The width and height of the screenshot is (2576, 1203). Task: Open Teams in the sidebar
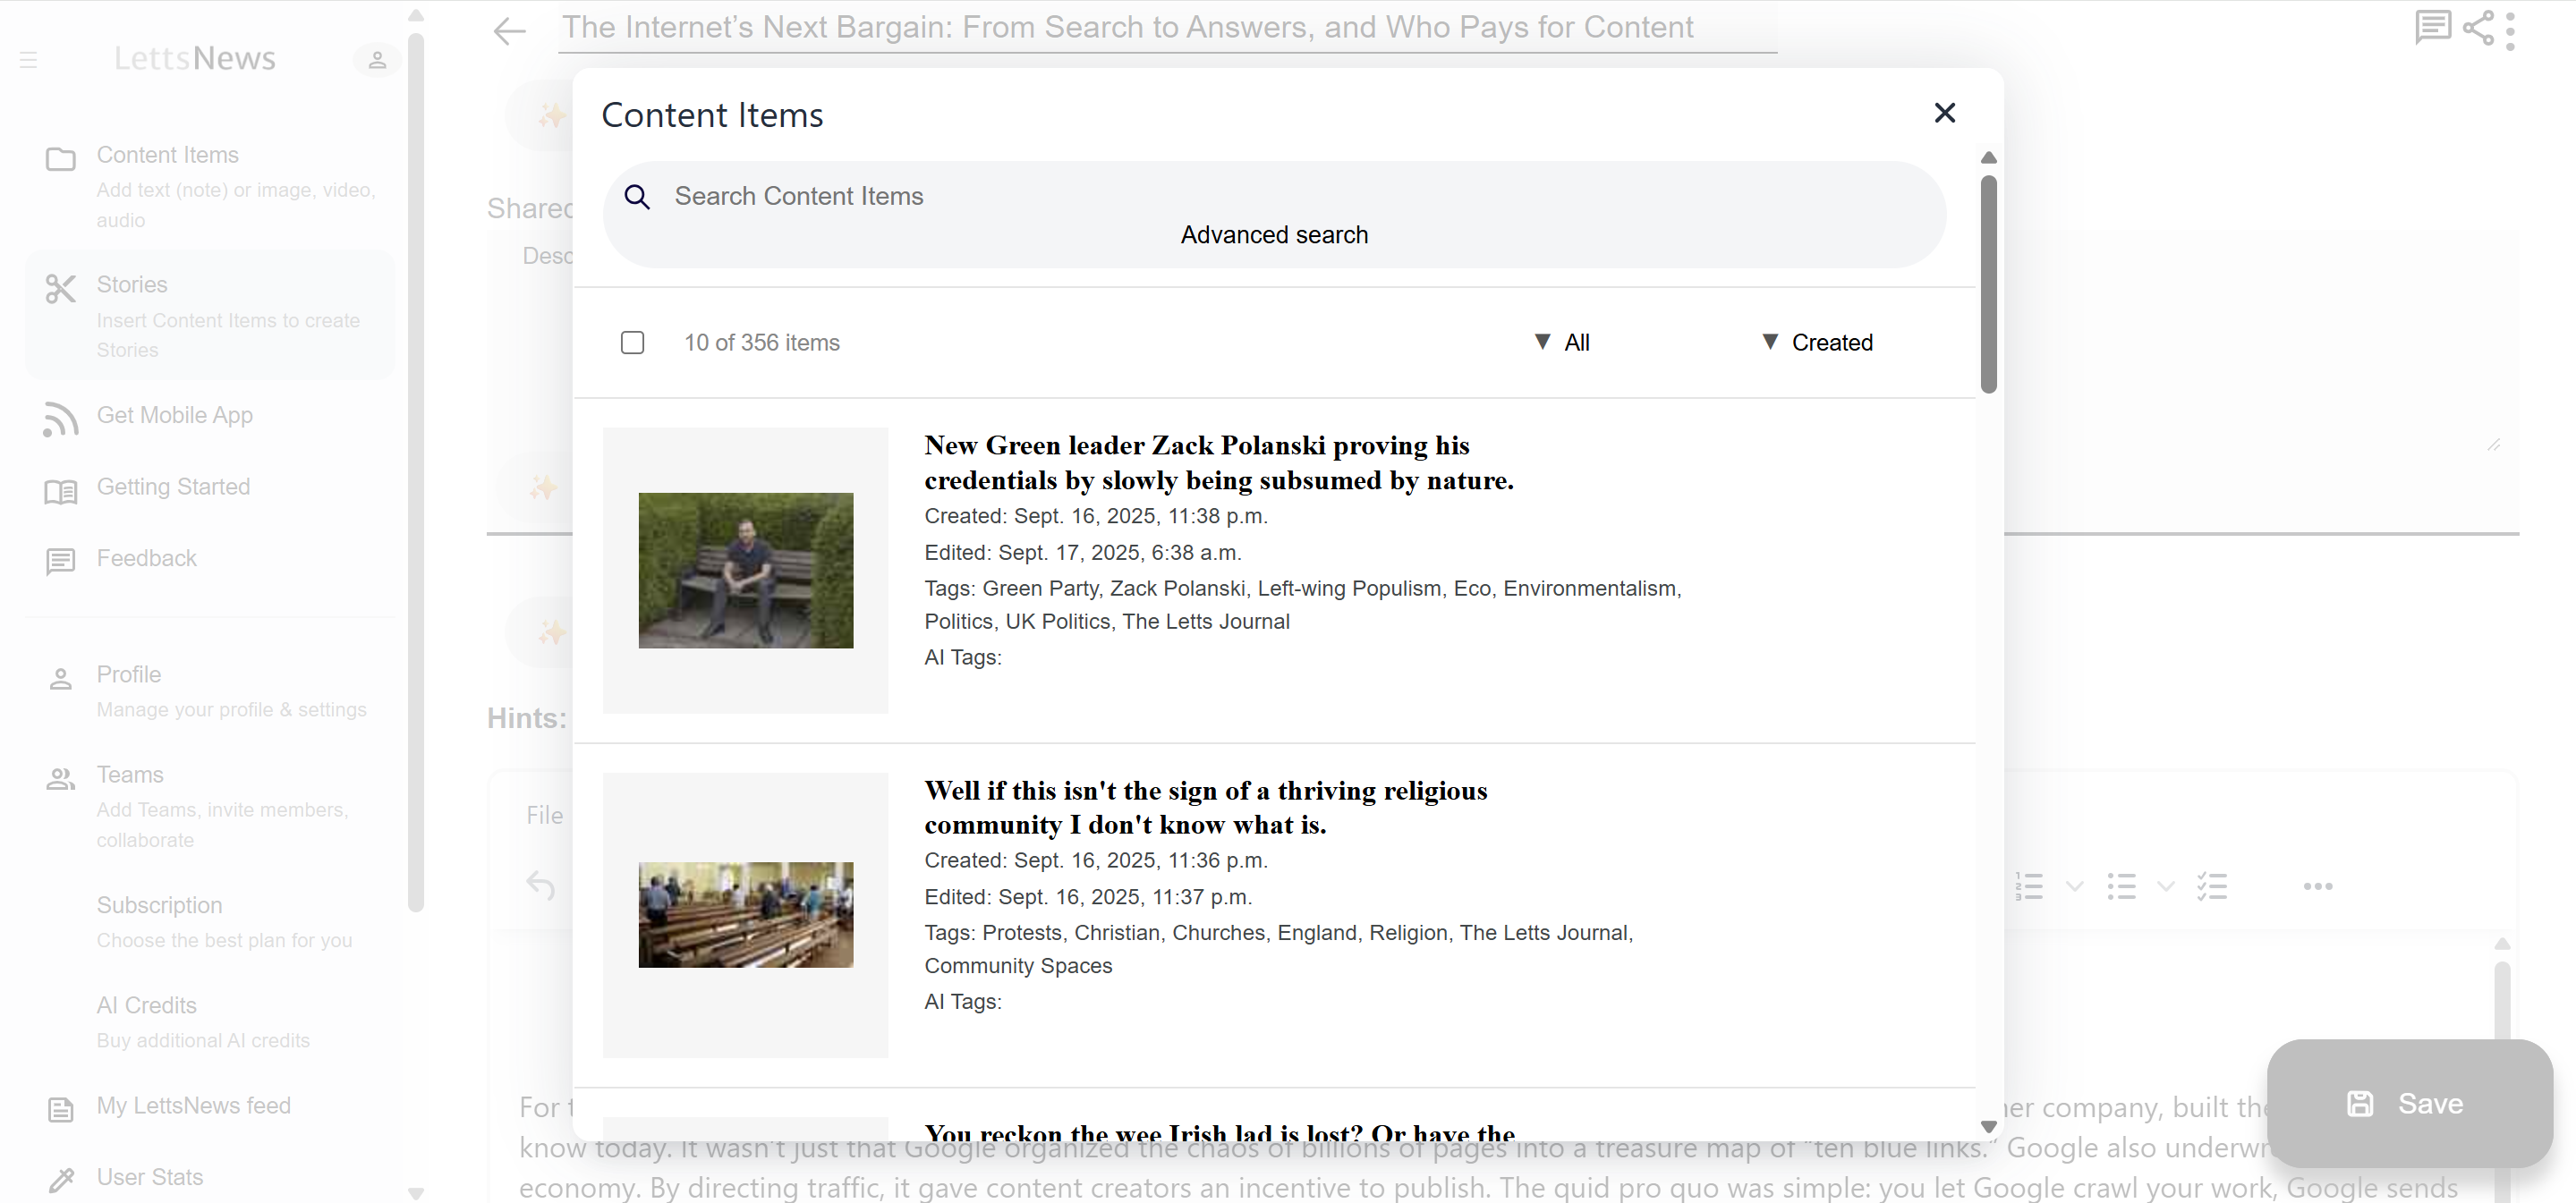coord(210,806)
